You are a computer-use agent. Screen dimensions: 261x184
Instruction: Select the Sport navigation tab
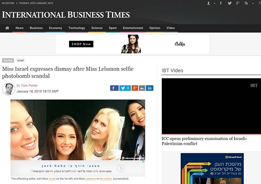pyautogui.click(x=113, y=28)
